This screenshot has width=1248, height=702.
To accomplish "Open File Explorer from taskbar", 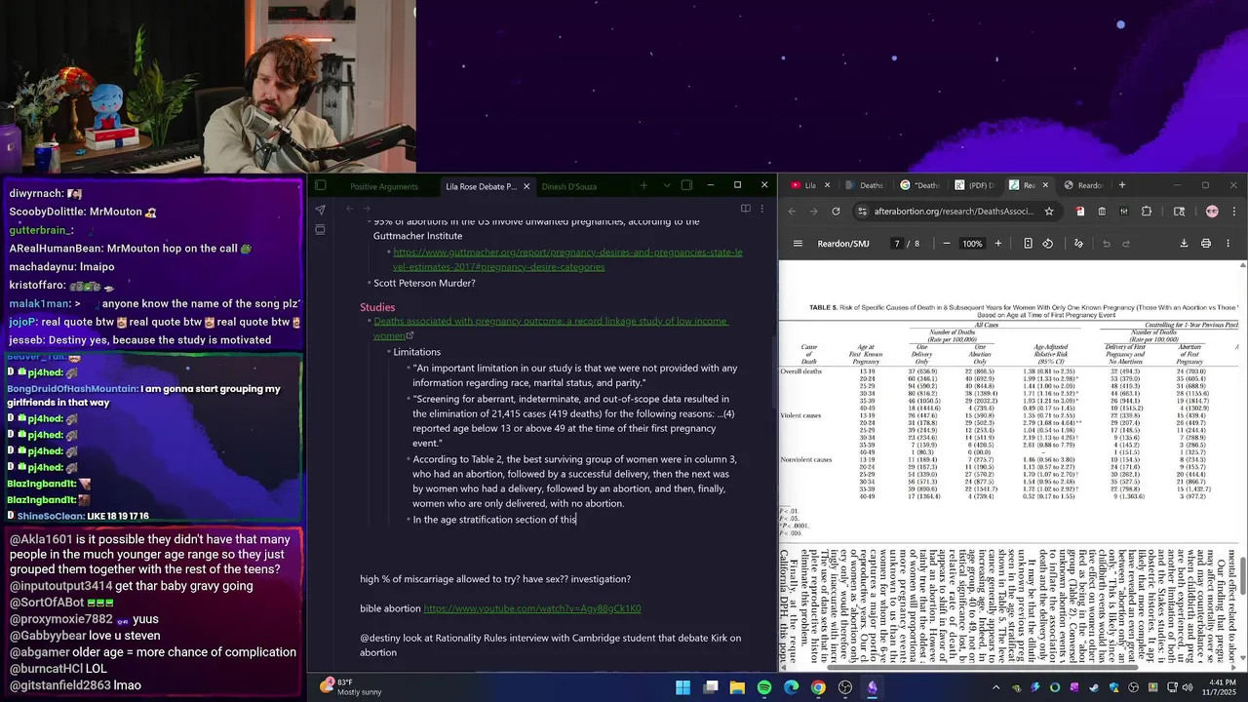I will pos(737,687).
